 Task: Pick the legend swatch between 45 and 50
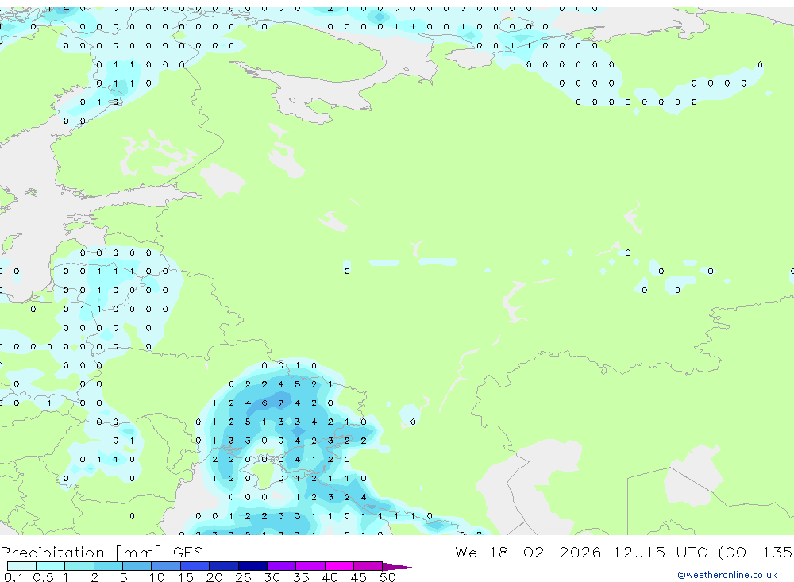(368, 566)
